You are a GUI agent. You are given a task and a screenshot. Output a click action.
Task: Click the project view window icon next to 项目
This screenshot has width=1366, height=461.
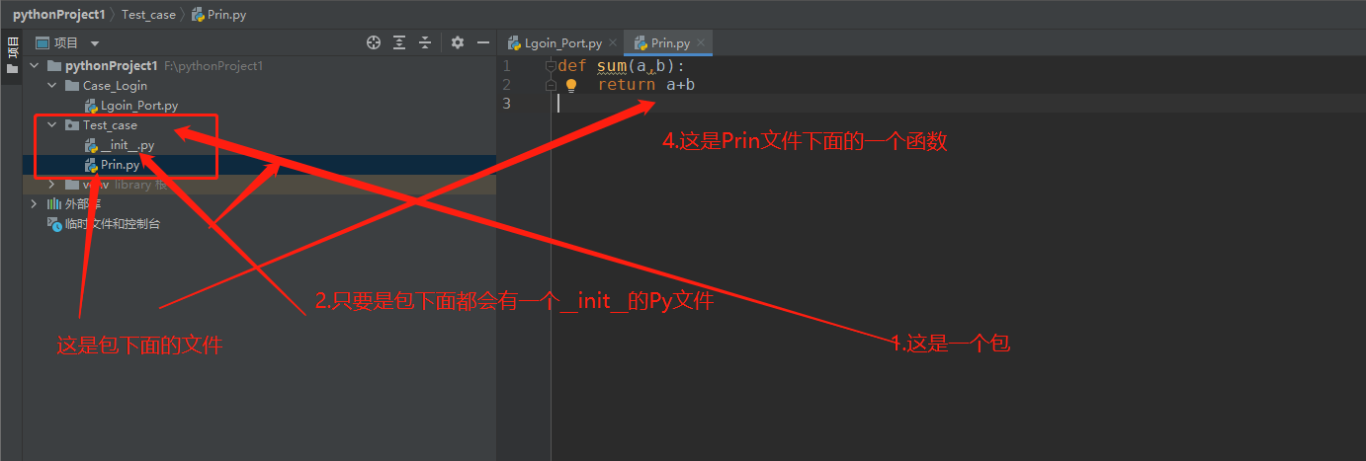43,42
